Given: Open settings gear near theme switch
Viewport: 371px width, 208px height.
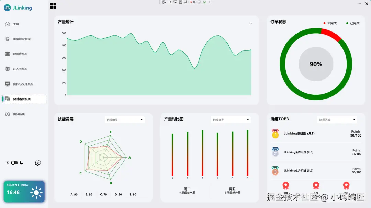Looking at the screenshot, I should [38, 163].
